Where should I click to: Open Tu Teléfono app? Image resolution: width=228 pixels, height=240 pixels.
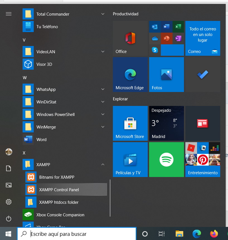click(65, 26)
